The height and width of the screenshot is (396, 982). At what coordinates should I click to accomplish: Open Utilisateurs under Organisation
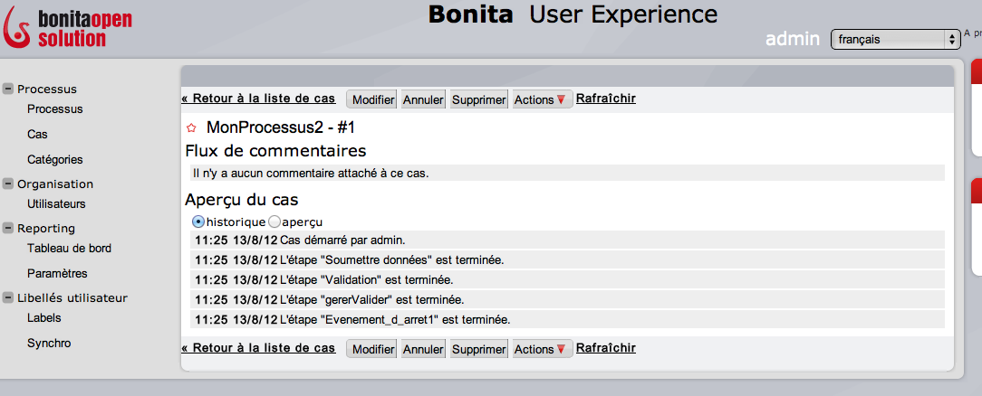click(x=56, y=204)
